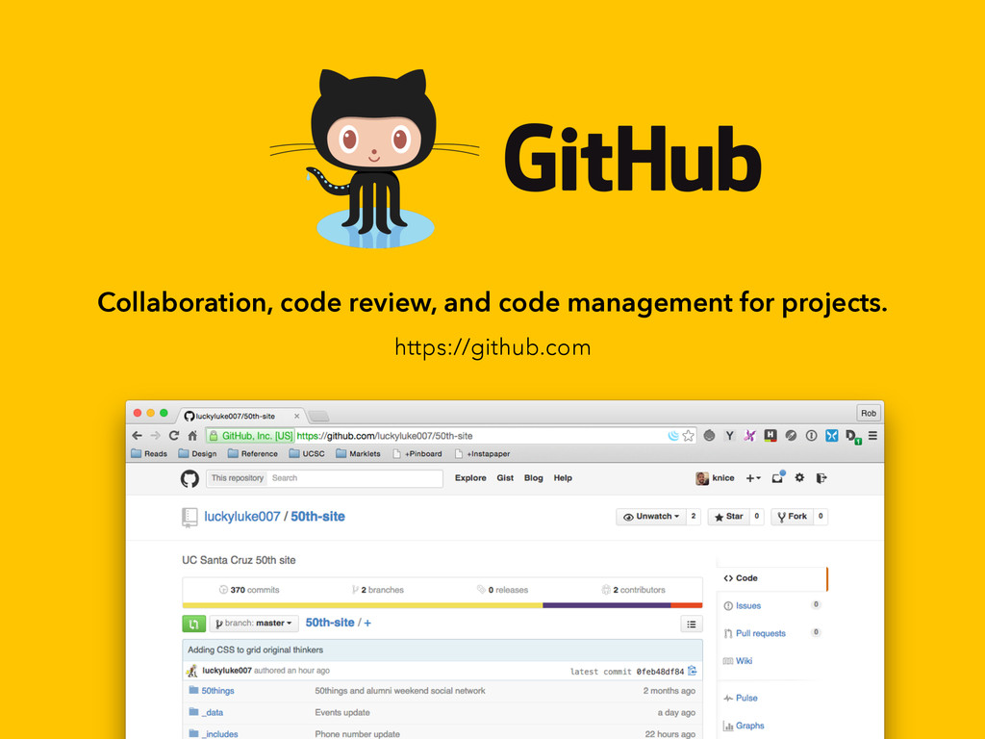Click the red language bar segment
The width and height of the screenshot is (985, 739).
687,606
